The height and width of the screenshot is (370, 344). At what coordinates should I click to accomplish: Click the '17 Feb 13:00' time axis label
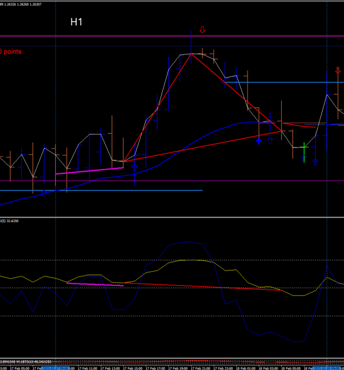coord(110,368)
